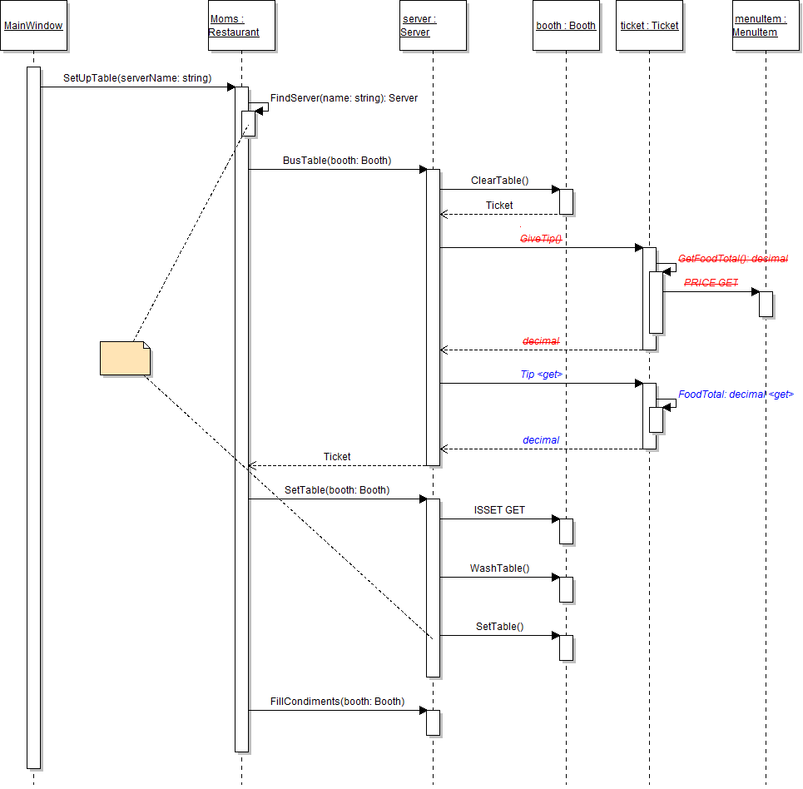Click the FillCondiments(booth: Booth) message label
This screenshot has width=803, height=789.
337,702
